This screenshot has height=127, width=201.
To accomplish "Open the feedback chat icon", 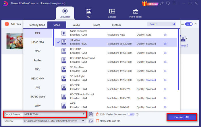I will click(x=168, y=3).
